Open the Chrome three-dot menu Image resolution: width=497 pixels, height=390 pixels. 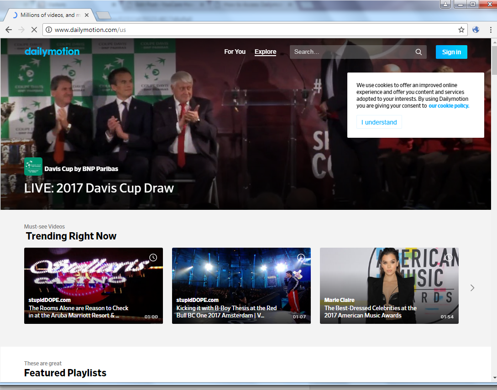point(491,30)
